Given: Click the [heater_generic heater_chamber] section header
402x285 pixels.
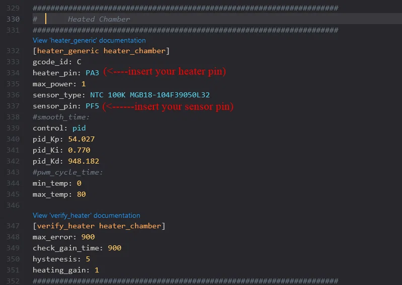Looking at the screenshot, I should pos(101,51).
